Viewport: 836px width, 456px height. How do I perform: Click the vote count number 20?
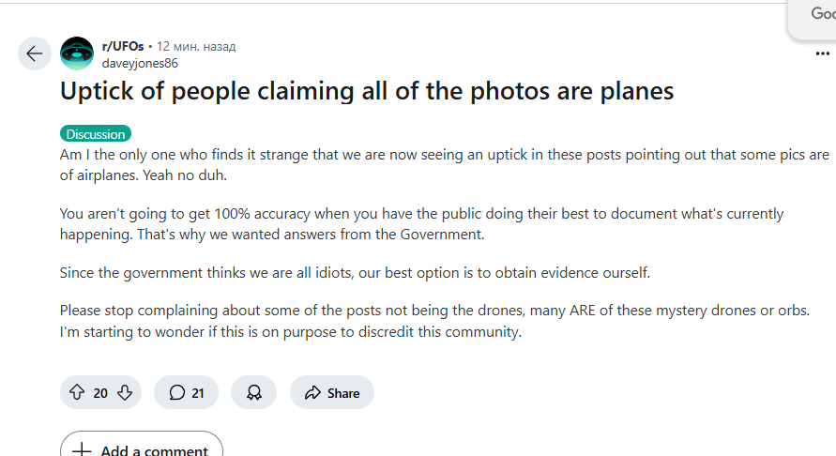tap(100, 393)
